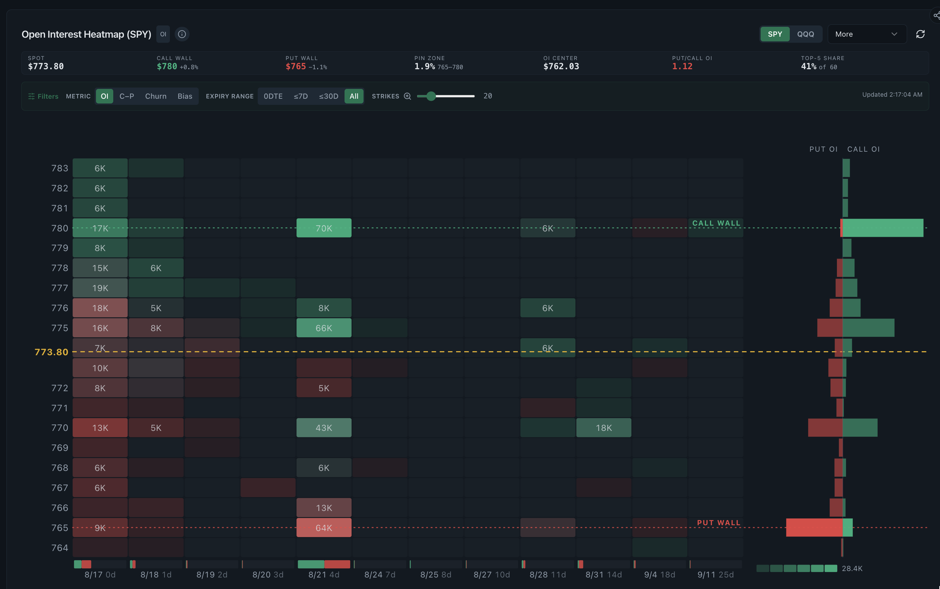The width and height of the screenshot is (940, 589).
Task: Click the large put OI bar at strike 765
Action: click(814, 528)
